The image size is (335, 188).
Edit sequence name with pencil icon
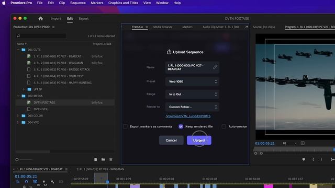[215, 67]
